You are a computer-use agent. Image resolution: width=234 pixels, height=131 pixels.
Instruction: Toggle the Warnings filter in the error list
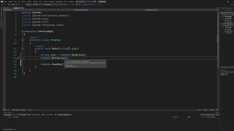click(x=34, y=115)
